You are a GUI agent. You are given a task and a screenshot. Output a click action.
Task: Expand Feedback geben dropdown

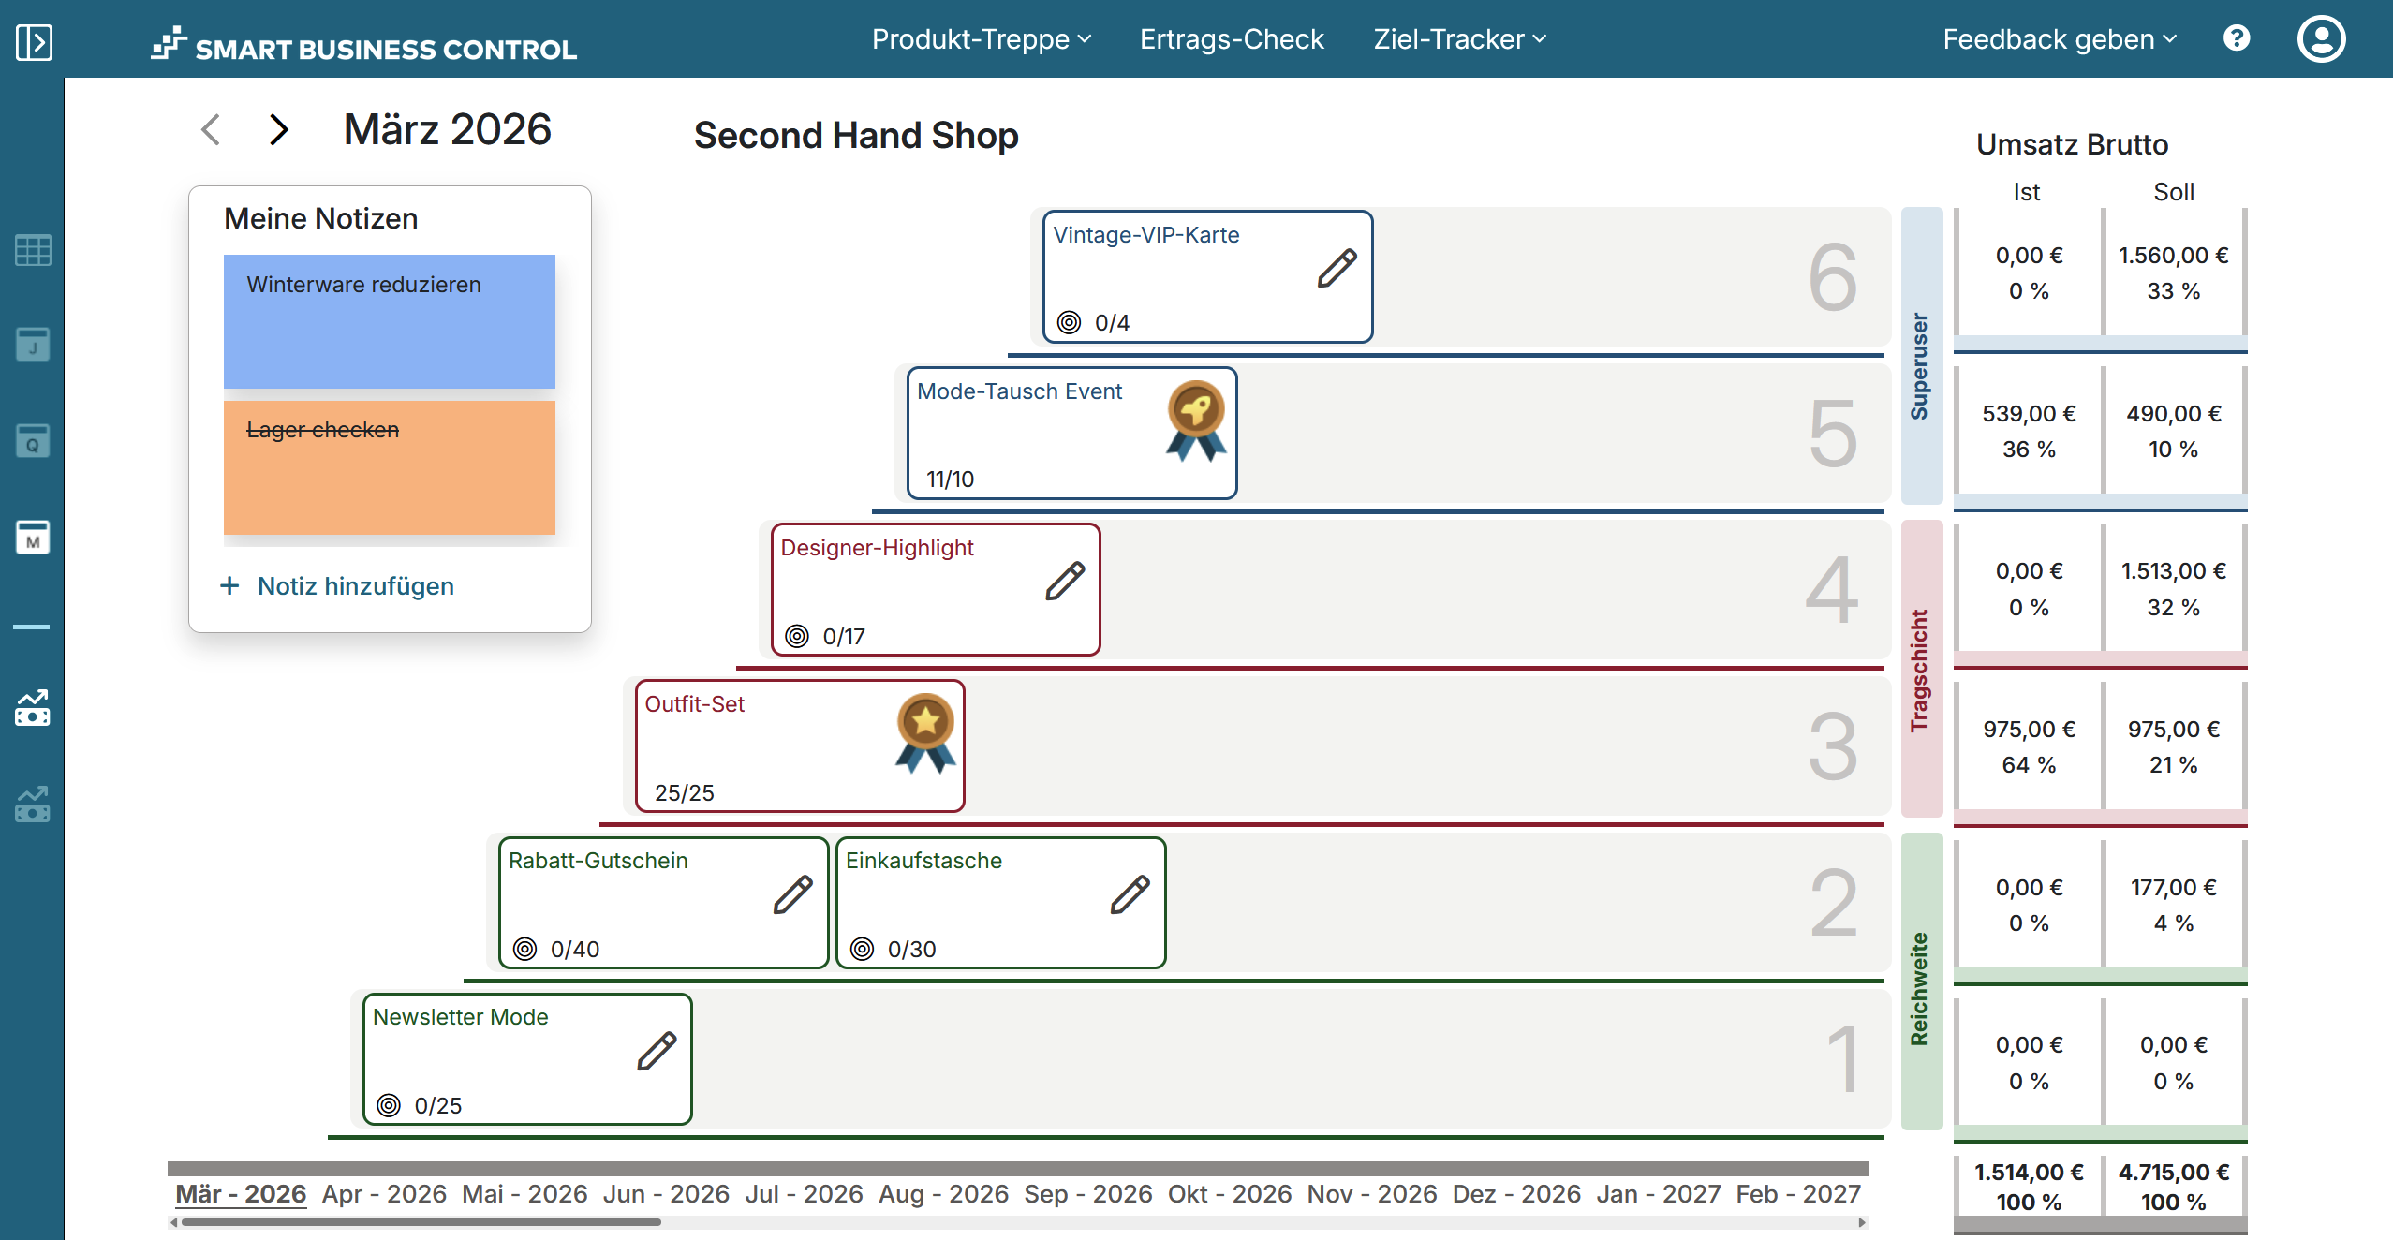(x=2059, y=39)
